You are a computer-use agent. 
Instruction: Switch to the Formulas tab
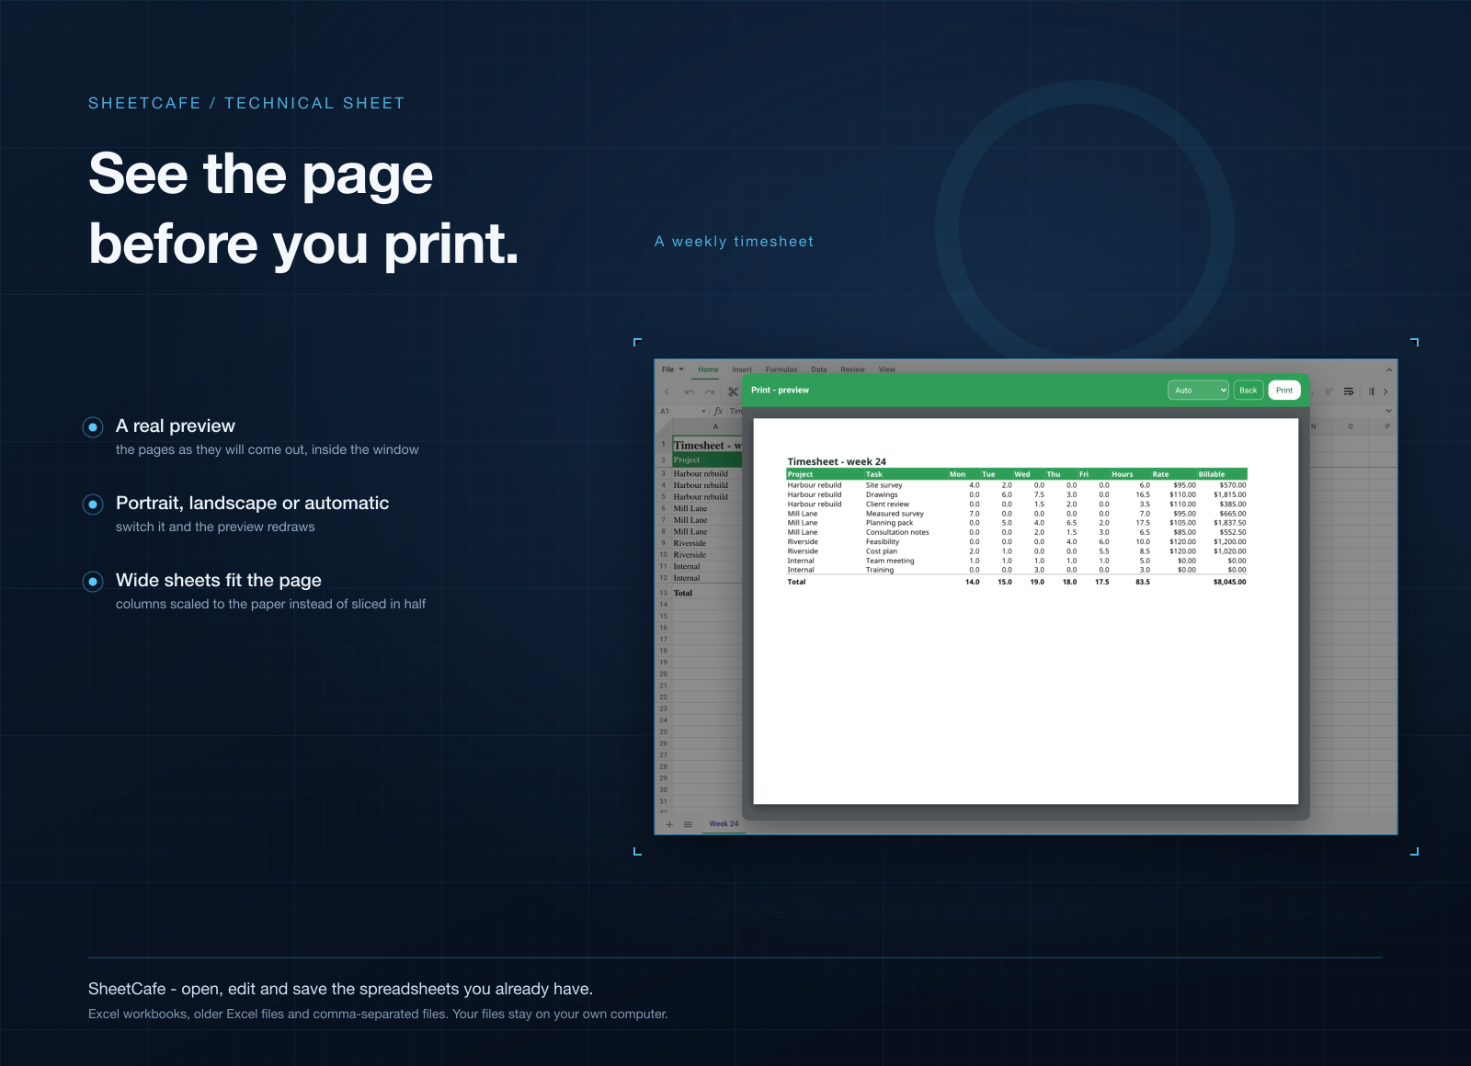(781, 369)
